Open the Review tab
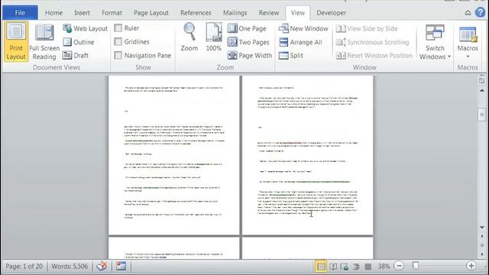 click(269, 13)
